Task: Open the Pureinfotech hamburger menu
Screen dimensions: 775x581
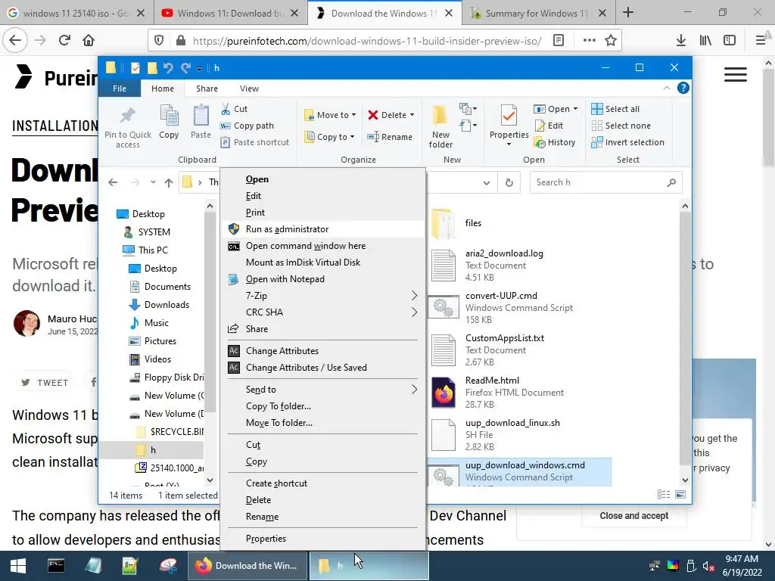Action: 736,75
